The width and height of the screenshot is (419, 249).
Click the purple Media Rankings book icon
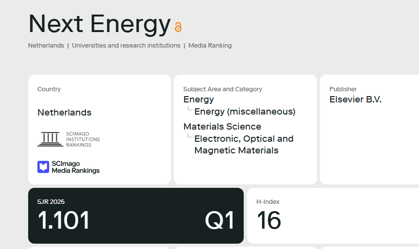click(x=43, y=167)
